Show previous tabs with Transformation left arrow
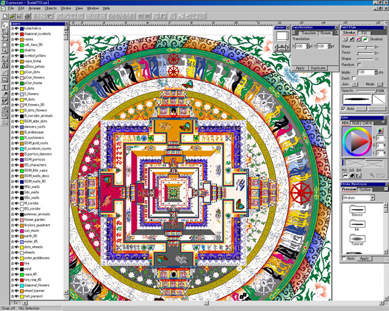The height and width of the screenshot is (311, 389). click(294, 33)
